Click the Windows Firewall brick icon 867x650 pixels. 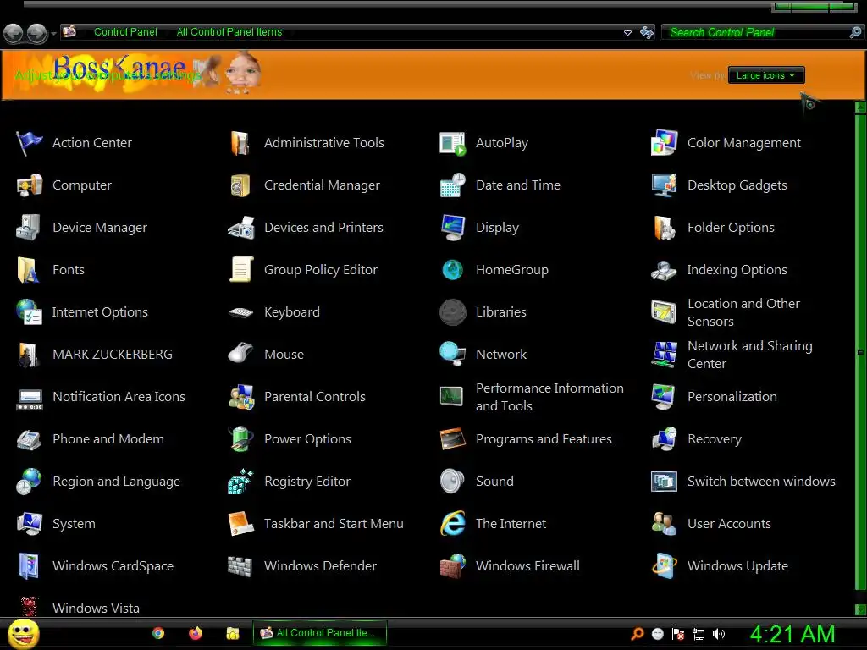[452, 566]
